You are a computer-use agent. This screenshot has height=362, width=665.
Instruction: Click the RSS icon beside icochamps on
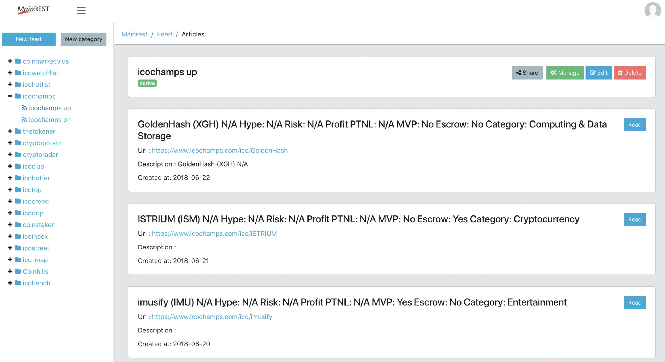pyautogui.click(x=24, y=120)
